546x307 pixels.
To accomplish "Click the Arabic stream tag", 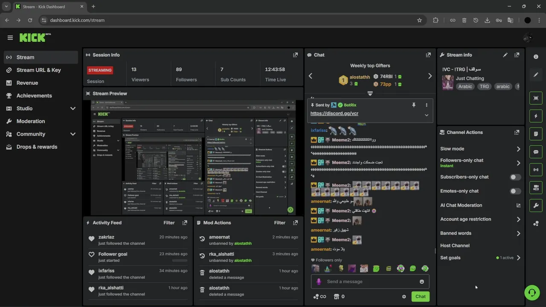I will coord(465,87).
